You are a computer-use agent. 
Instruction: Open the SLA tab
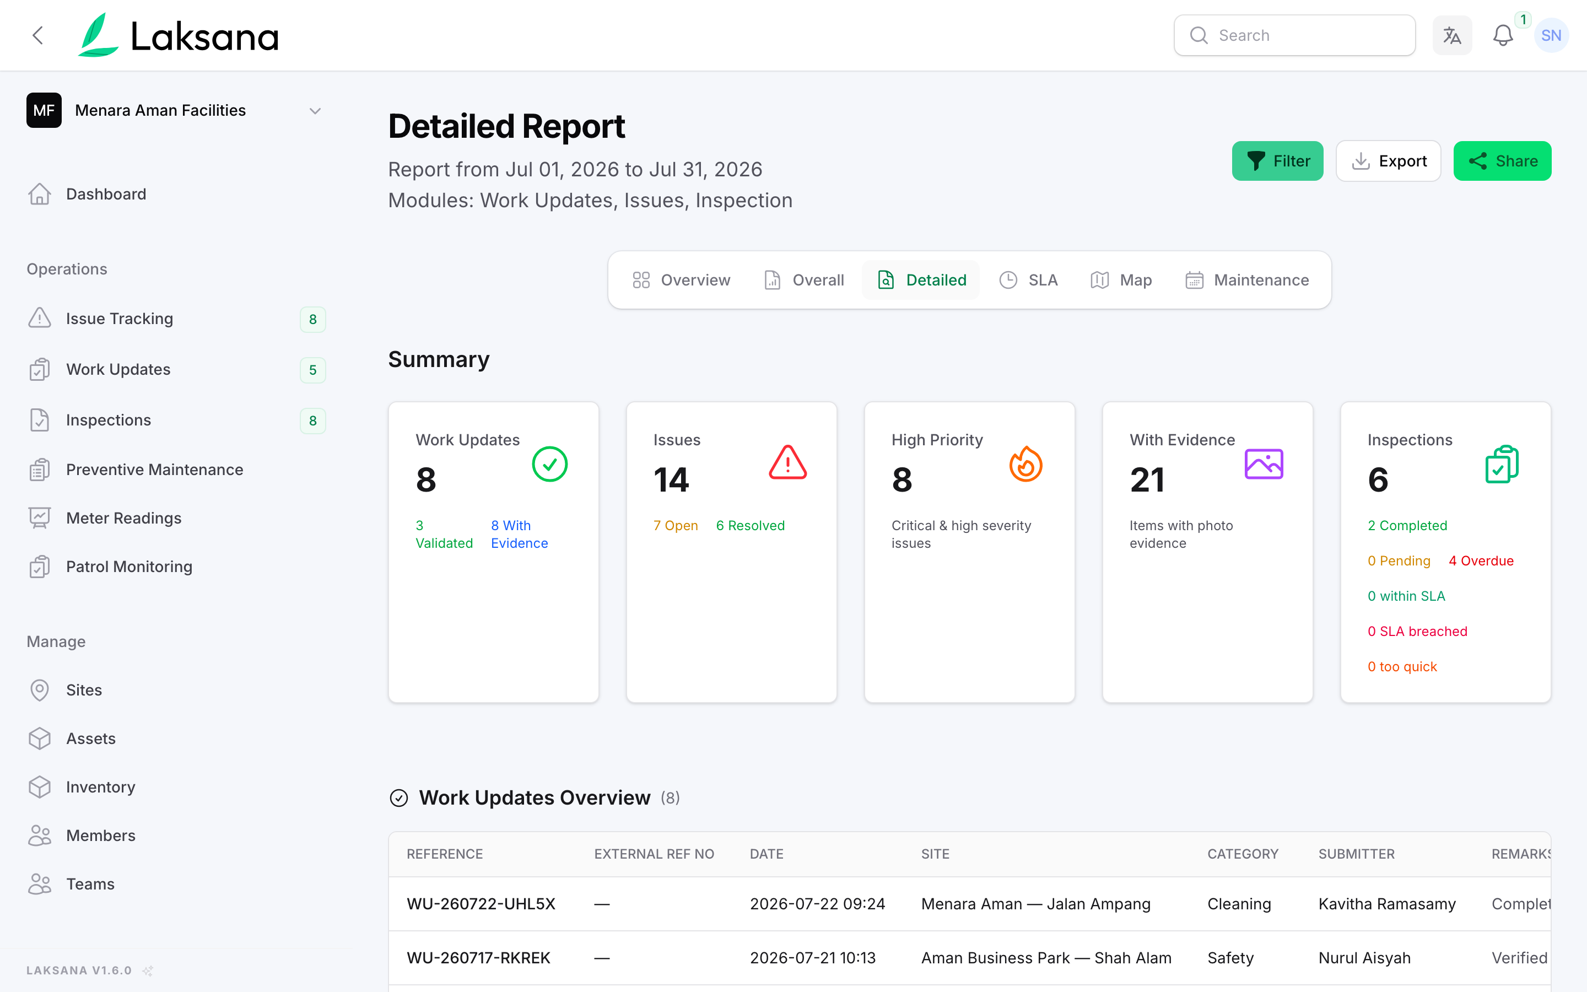click(1028, 280)
